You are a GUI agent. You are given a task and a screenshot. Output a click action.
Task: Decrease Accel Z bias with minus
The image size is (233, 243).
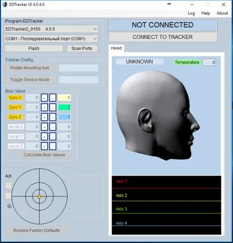[53, 146]
